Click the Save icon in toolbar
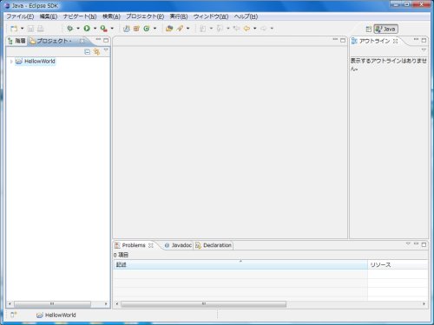The image size is (434, 325). pyautogui.click(x=30, y=29)
